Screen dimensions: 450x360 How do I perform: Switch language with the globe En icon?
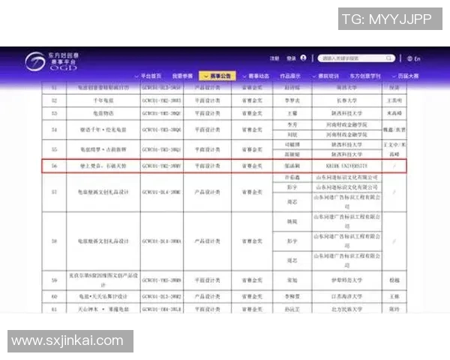(413, 58)
